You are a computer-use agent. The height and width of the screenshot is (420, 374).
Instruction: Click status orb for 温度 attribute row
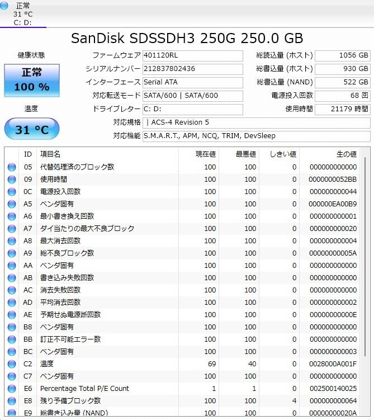(12, 364)
